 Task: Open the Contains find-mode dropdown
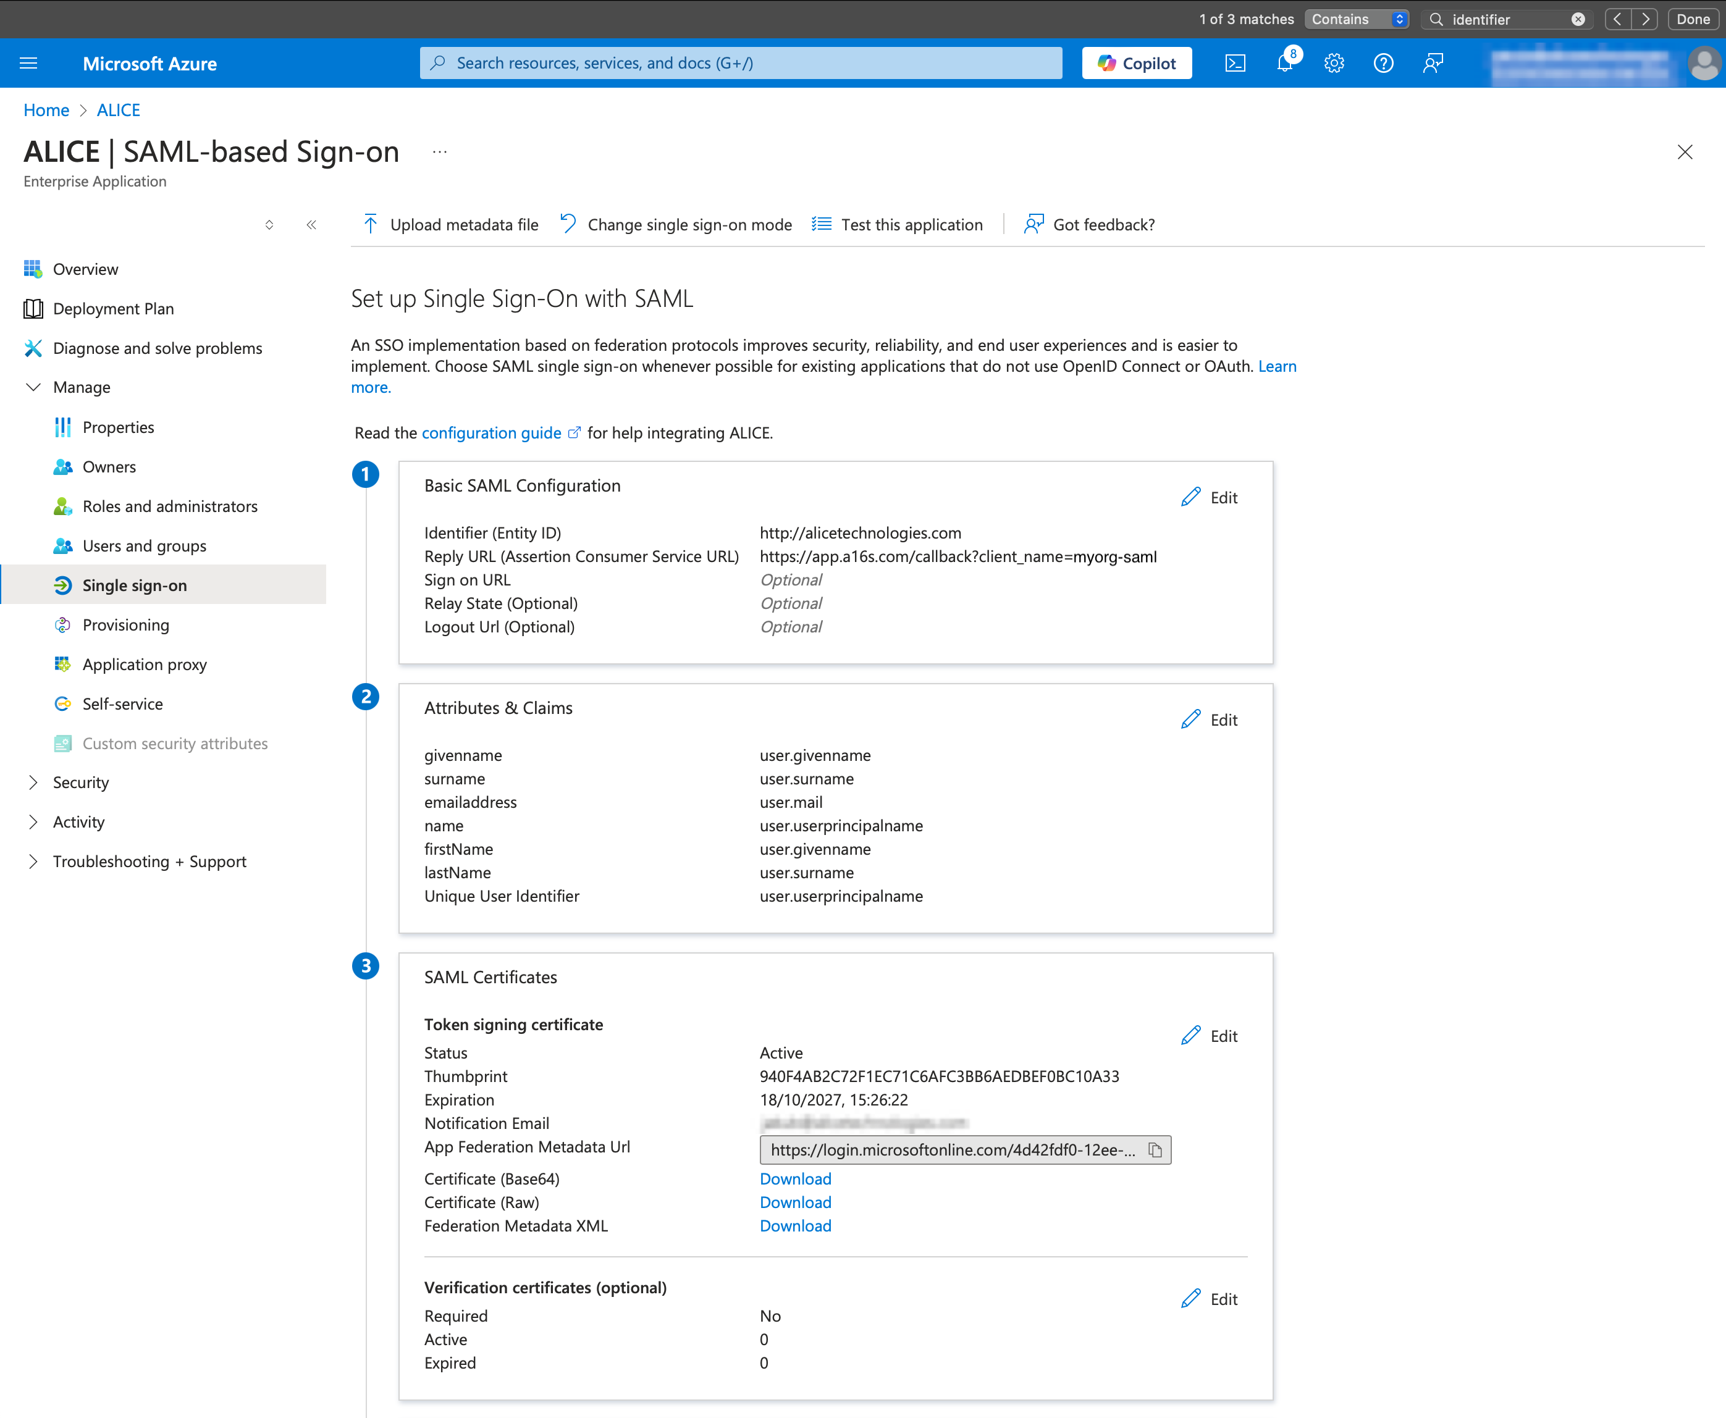click(x=1358, y=19)
